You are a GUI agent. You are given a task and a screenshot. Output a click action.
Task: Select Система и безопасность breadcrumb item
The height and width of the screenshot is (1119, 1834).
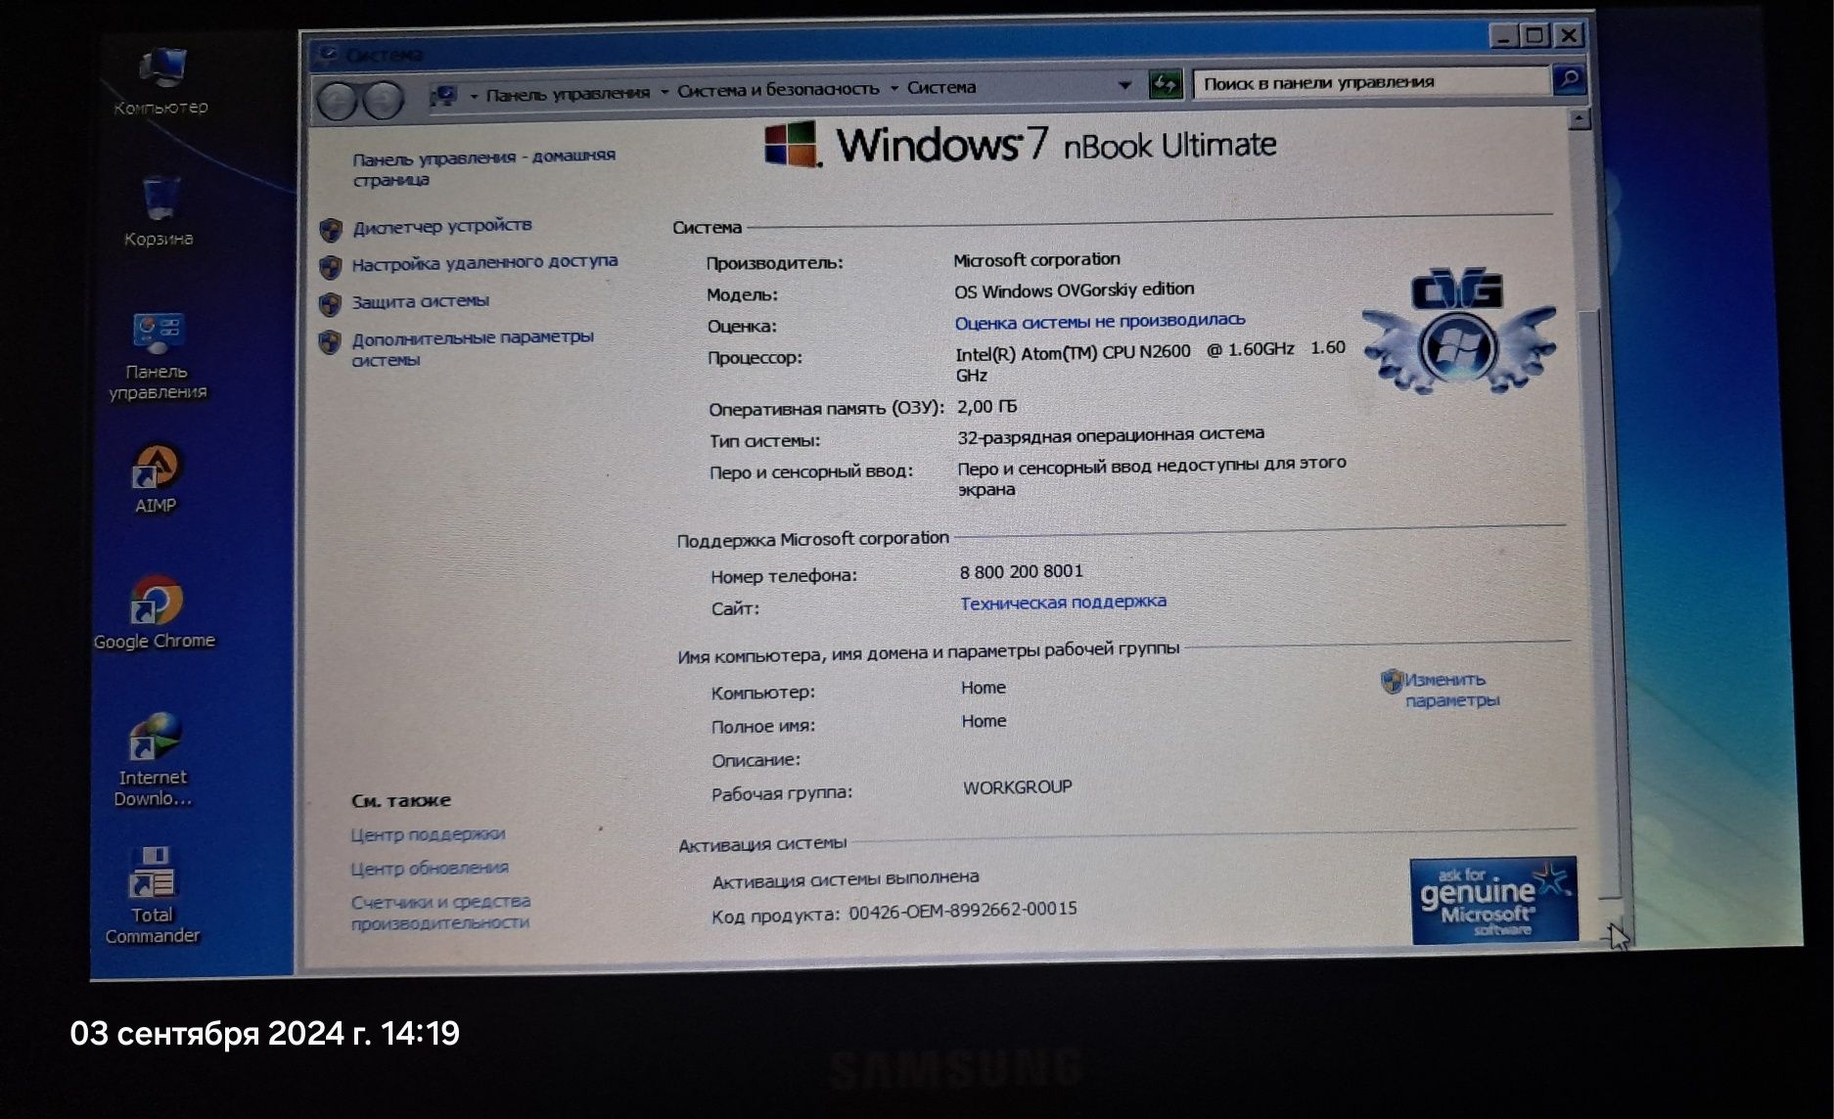[778, 89]
